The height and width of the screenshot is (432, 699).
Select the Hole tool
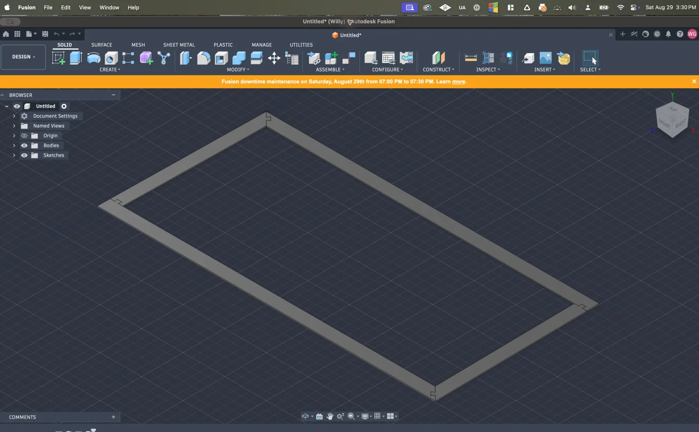[x=111, y=58]
